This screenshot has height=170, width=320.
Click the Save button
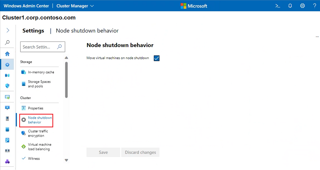tap(103, 152)
